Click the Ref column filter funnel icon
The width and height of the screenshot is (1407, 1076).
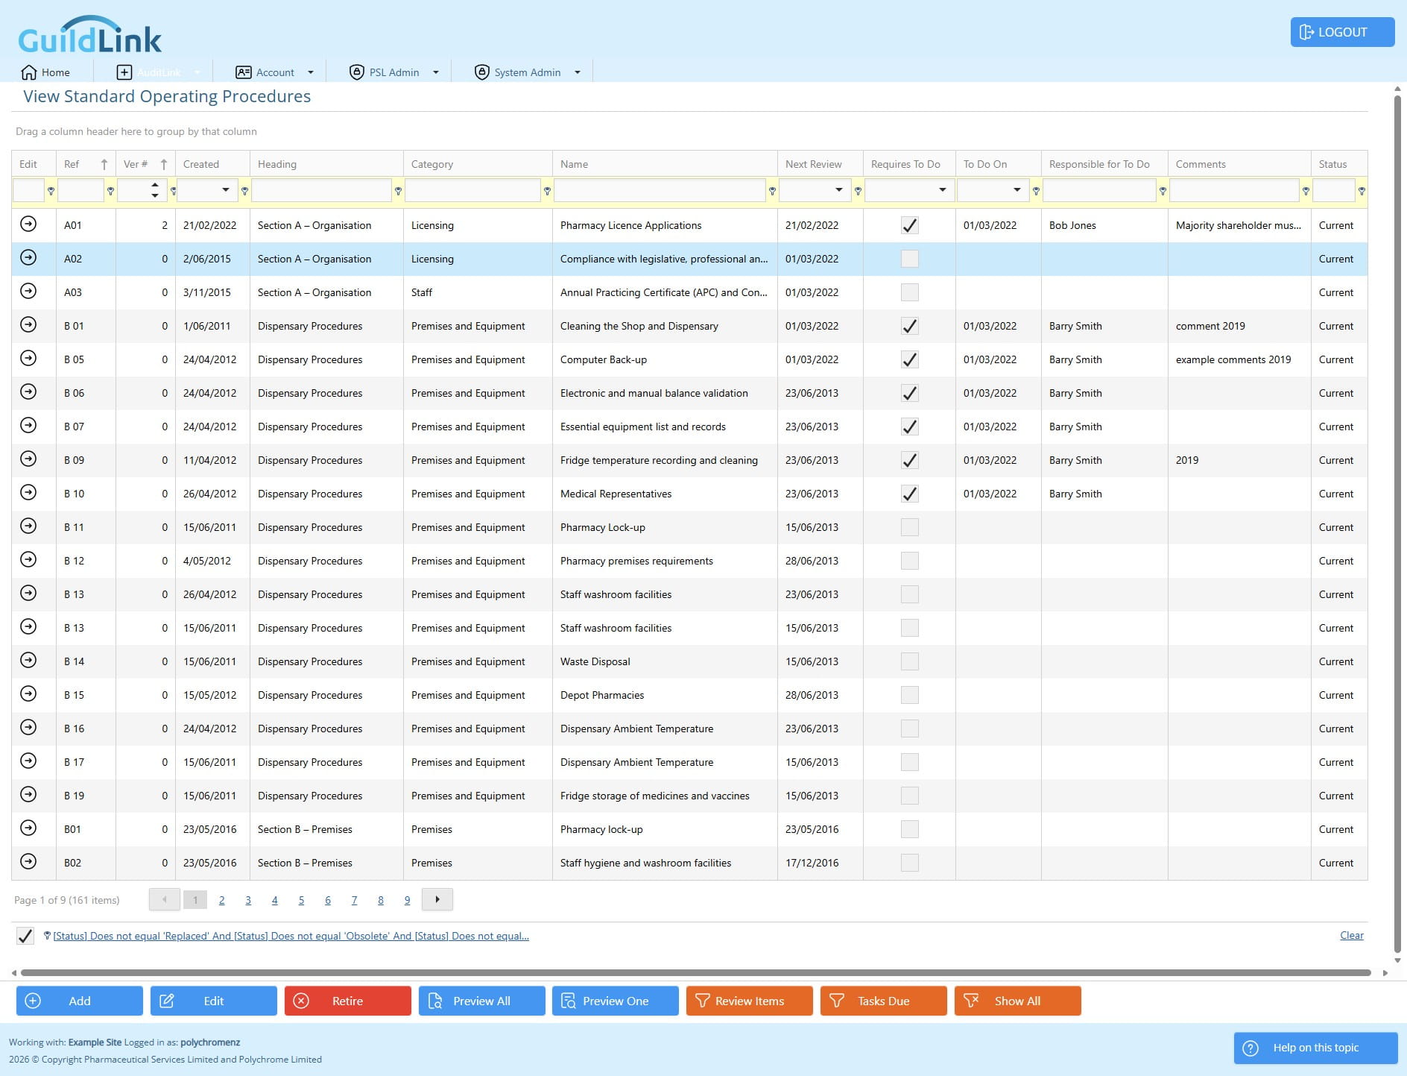pyautogui.click(x=110, y=192)
